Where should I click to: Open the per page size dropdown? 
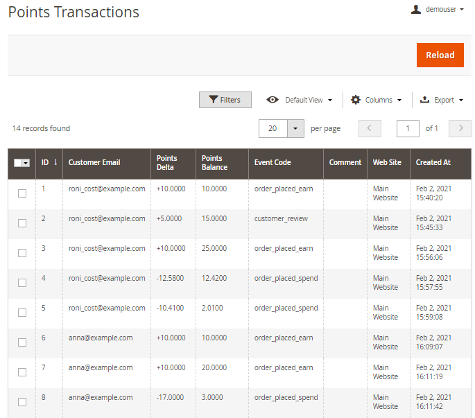[x=295, y=128]
